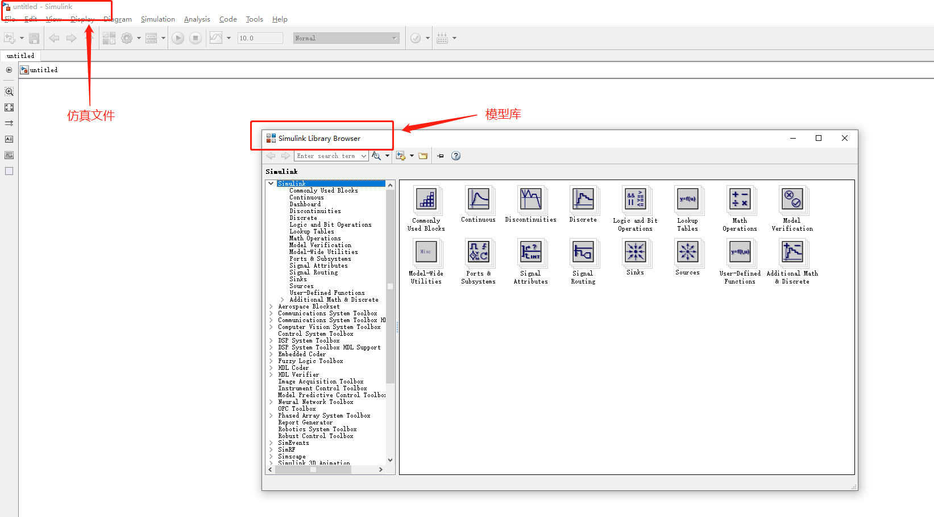Select the Annotation tool in the palette
Screen dimensions: 934x517
click(9, 139)
